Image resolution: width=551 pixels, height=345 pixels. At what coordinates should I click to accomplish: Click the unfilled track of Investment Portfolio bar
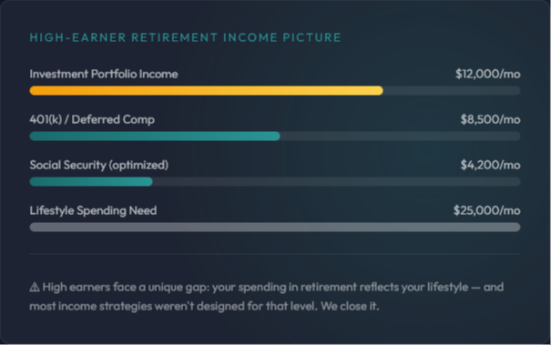pyautogui.click(x=452, y=91)
